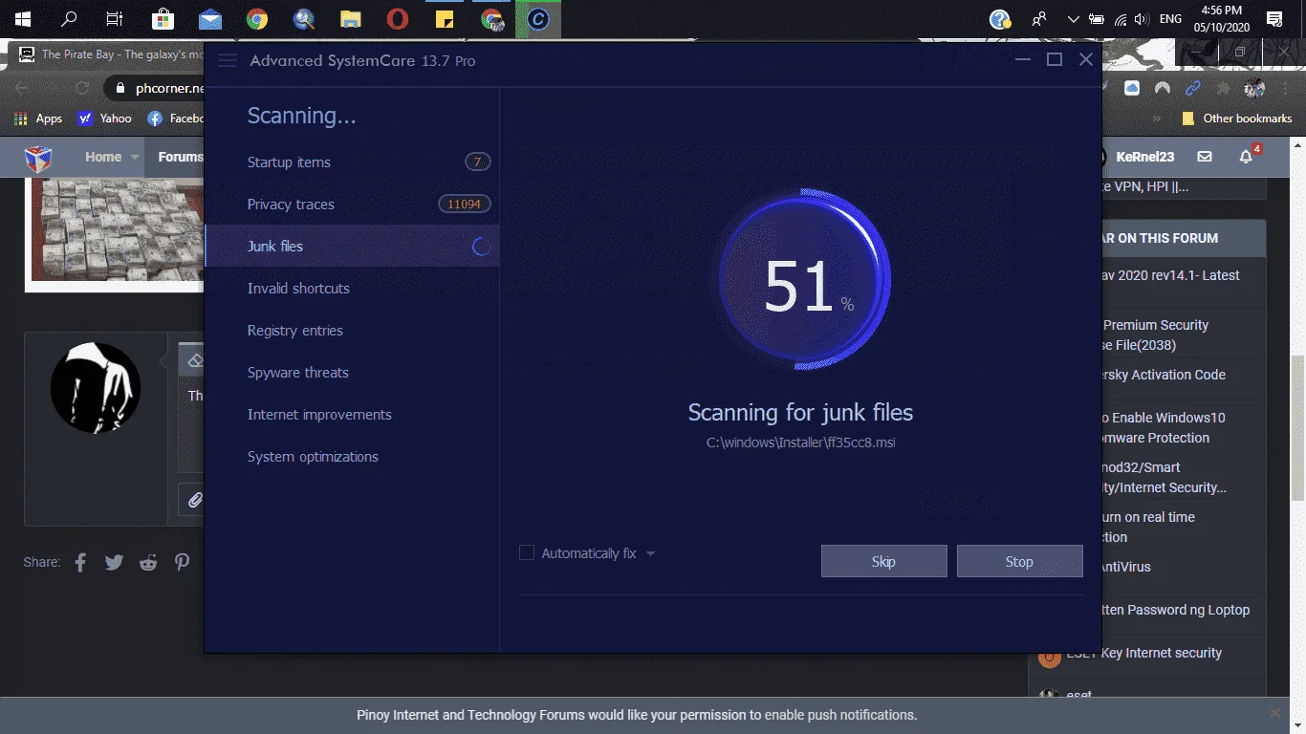The image size is (1306, 734).
Task: Share the thread on Pinterest
Action: click(x=182, y=562)
